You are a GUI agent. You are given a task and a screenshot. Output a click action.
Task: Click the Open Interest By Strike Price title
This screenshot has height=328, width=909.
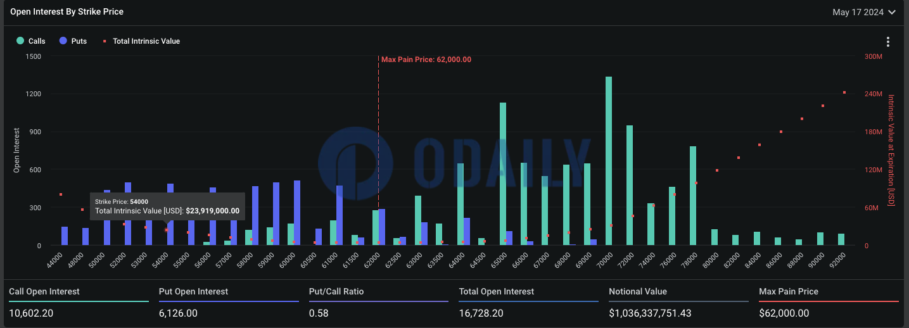(67, 12)
